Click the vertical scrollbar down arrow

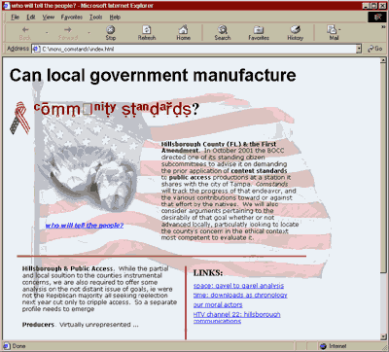tap(383, 337)
